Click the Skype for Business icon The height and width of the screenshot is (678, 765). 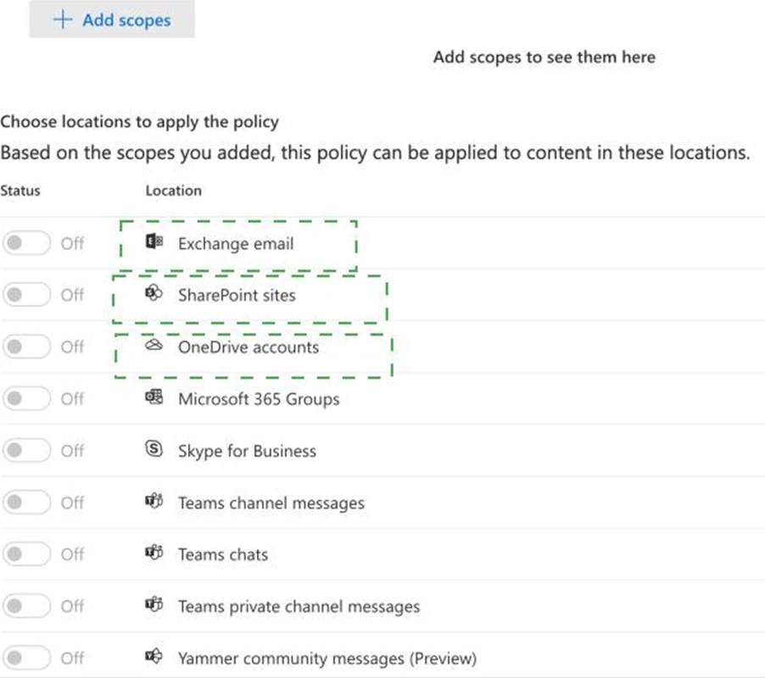tap(154, 450)
